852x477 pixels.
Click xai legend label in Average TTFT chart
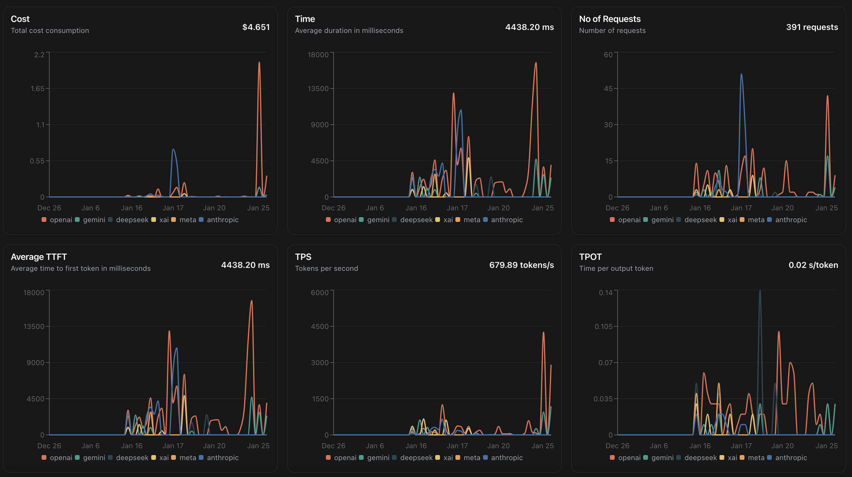pos(164,457)
